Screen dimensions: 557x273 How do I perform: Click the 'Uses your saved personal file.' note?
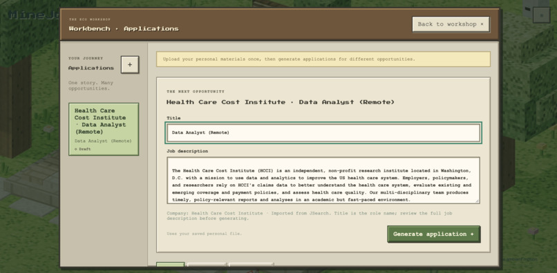205,234
